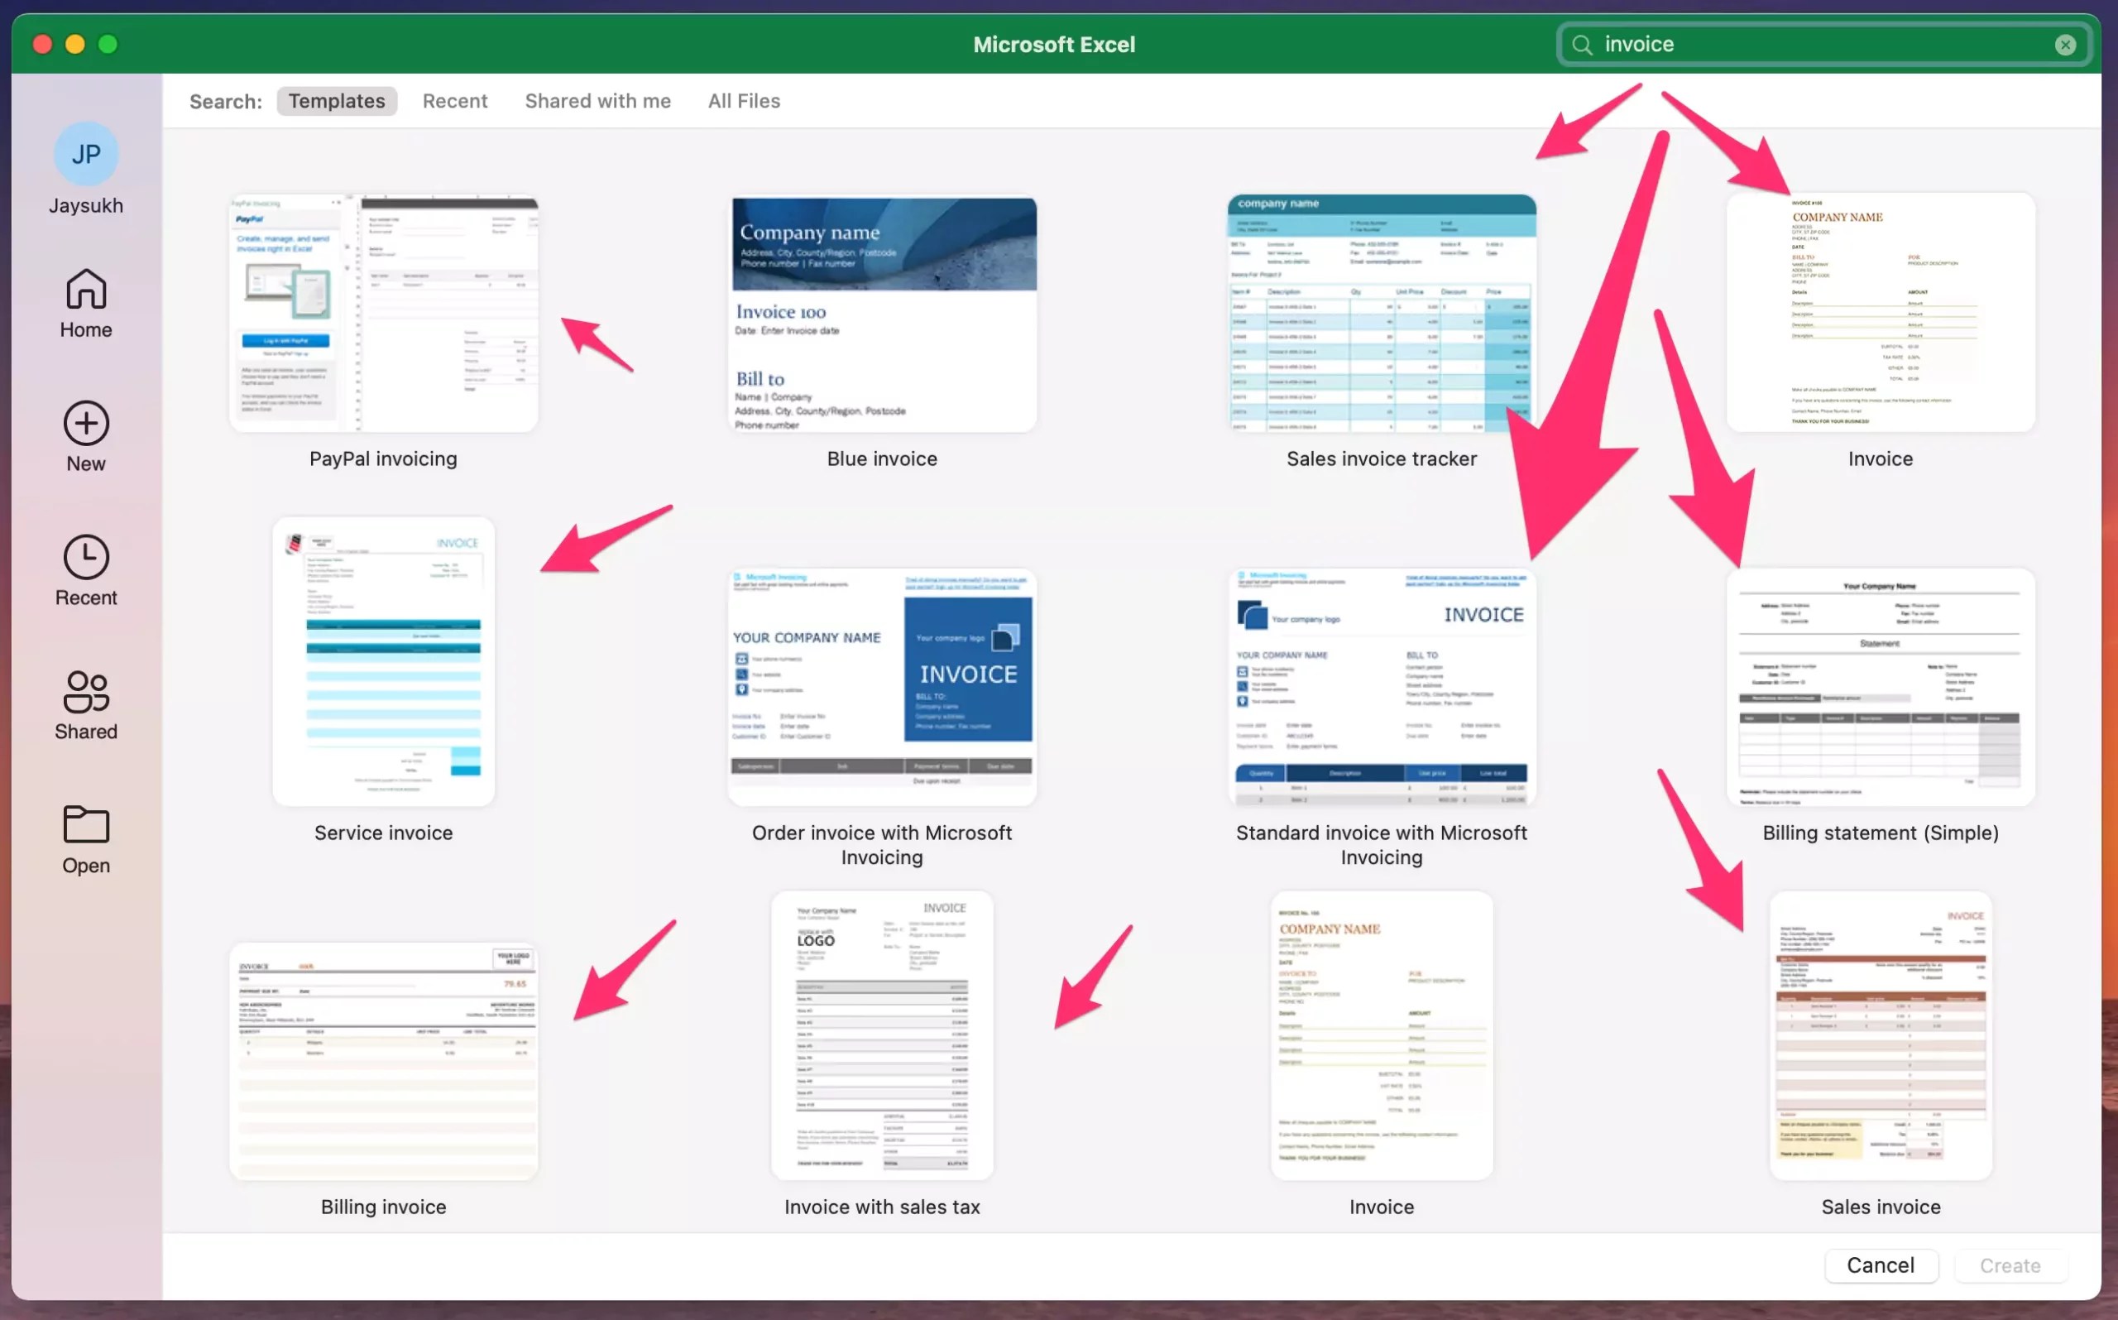Select the All Files tab
2118x1320 pixels.
pos(744,101)
